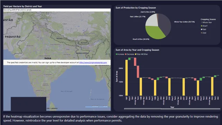222x125 pixels.
Task: Select the Whole Year legend entry
Action: coord(206,22)
